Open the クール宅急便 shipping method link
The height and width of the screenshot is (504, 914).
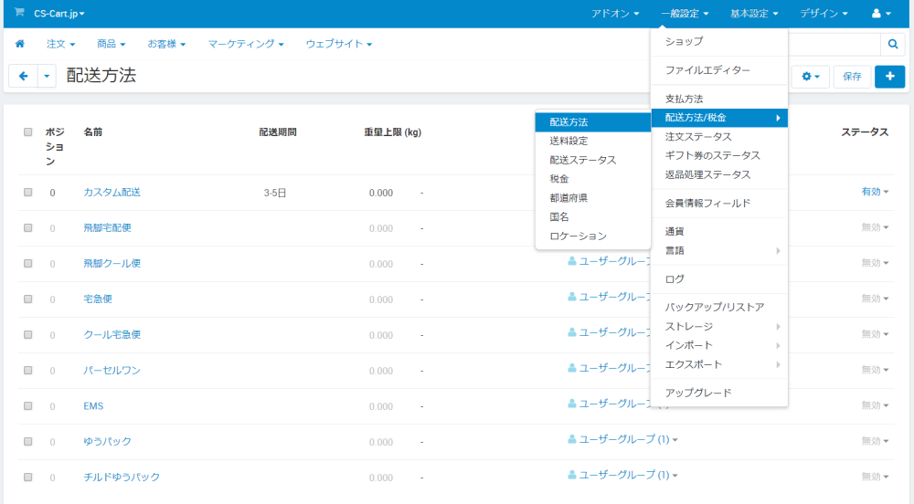[112, 335]
